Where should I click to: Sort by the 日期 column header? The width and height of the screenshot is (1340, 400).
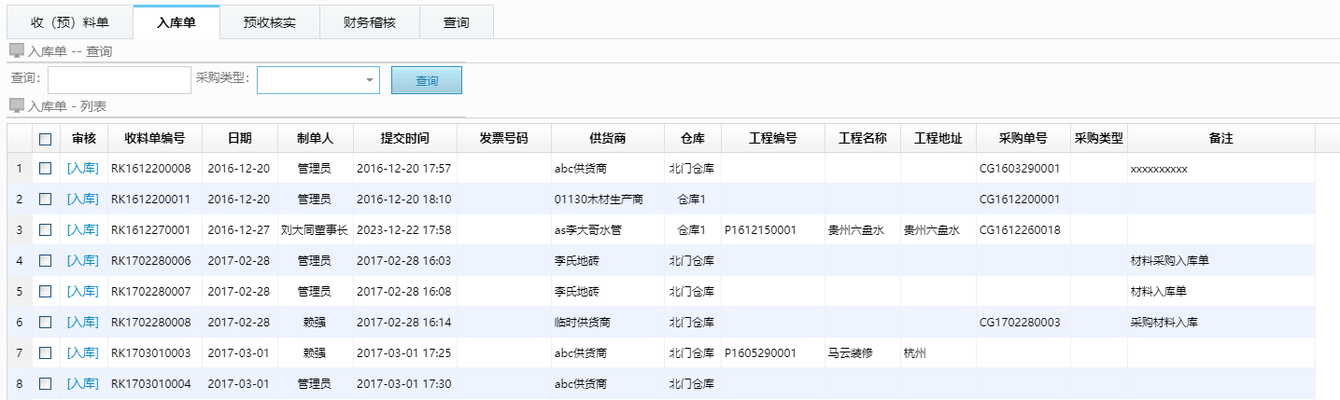(x=240, y=138)
